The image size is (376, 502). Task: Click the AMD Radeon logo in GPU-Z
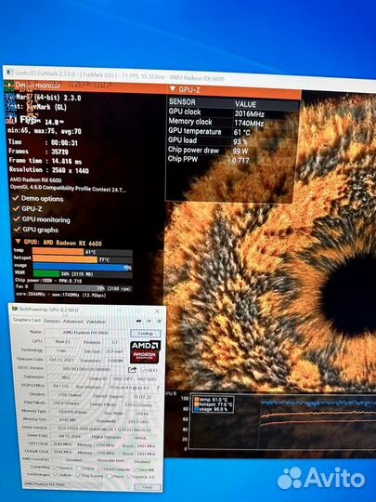click(145, 351)
